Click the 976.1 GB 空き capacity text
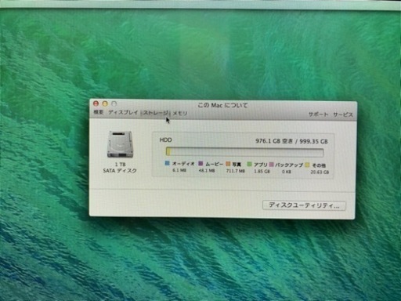Image resolution: width=401 pixels, height=301 pixels. (274, 141)
